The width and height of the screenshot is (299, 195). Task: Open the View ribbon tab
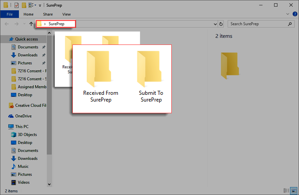[x=67, y=14]
